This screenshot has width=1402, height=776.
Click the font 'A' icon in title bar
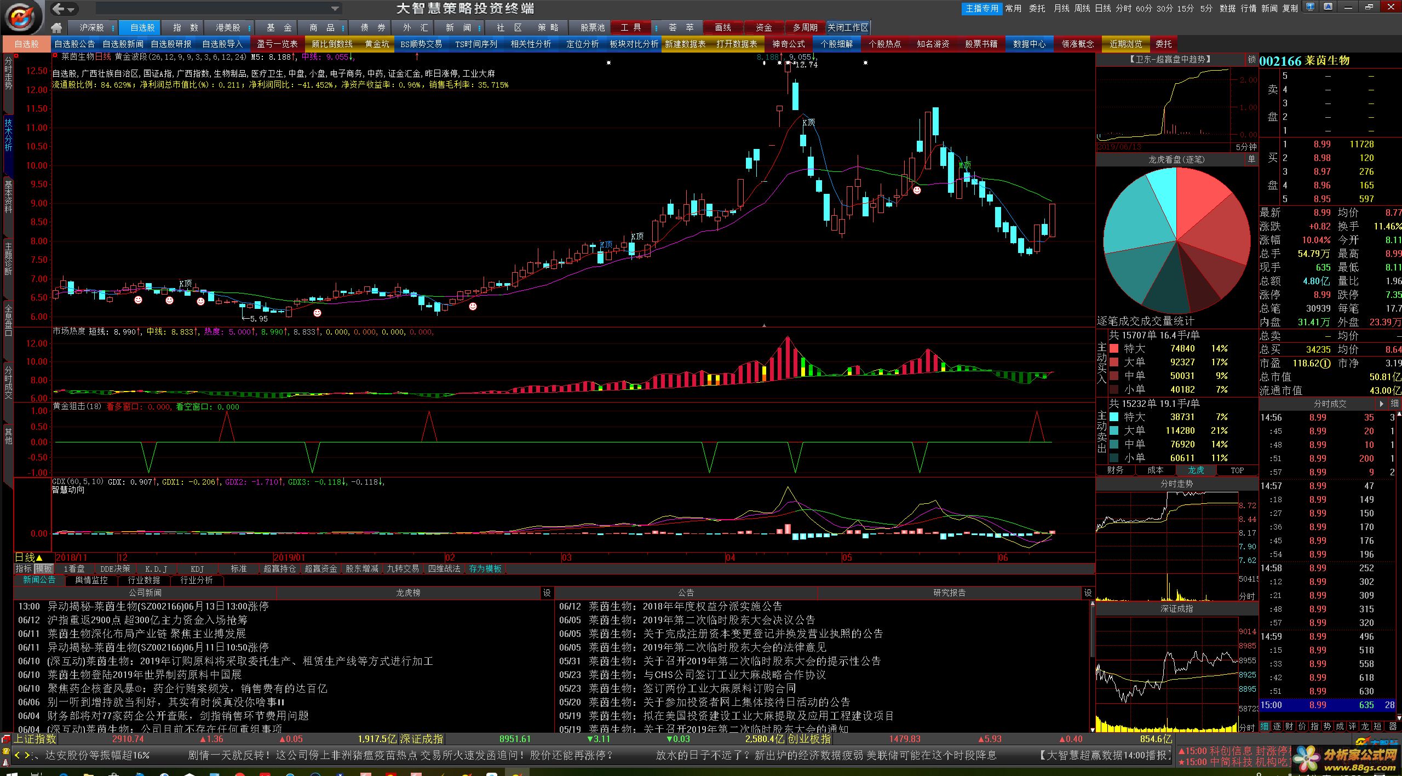pos(1328,7)
